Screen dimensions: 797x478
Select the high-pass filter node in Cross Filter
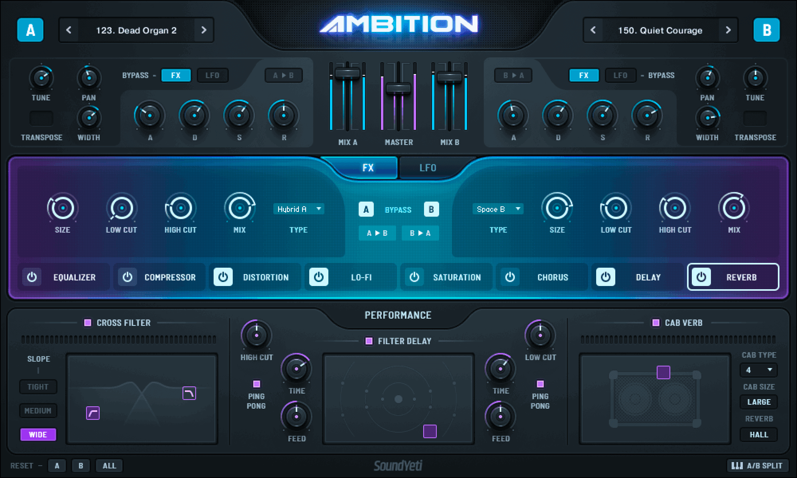pos(93,413)
